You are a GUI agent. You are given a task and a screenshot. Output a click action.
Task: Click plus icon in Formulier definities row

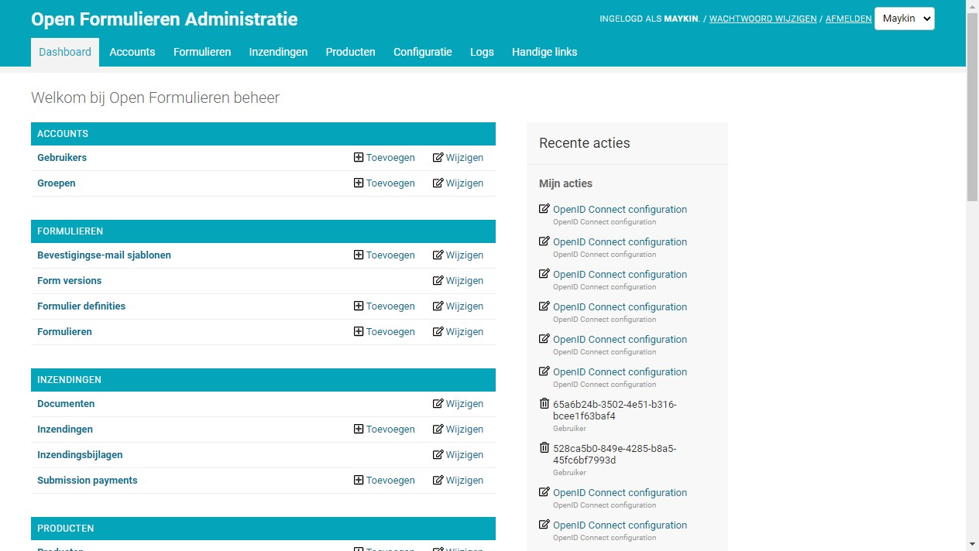click(x=359, y=306)
